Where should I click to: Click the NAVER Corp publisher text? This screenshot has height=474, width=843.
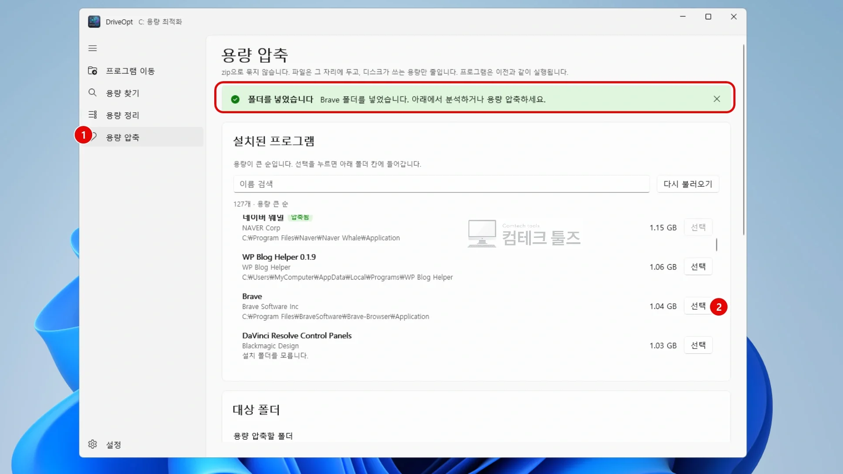261,228
